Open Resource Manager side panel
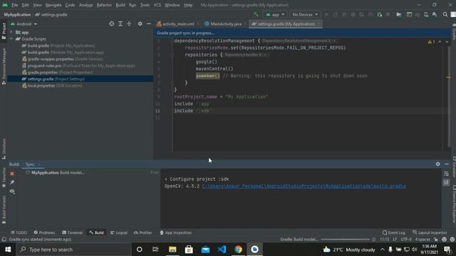Viewport: 456px width, 256px height. tap(4, 66)
